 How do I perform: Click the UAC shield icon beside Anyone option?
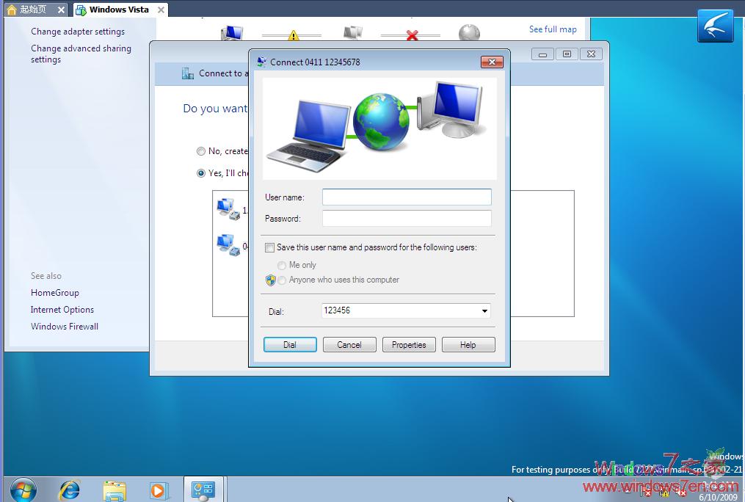[271, 280]
